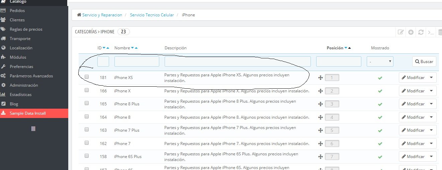This screenshot has height=170, width=442.
Task: Click the refresh list icon
Action: [x=421, y=32]
